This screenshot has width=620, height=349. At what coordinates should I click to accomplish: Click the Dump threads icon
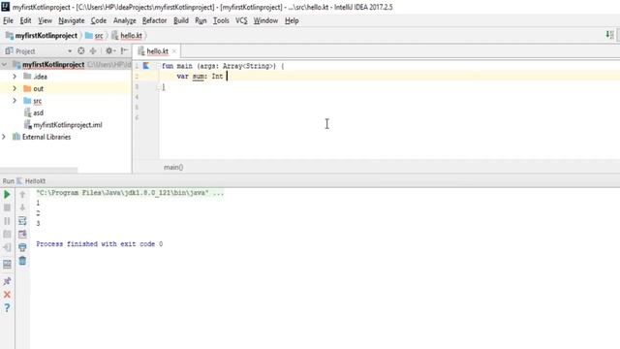tap(7, 235)
